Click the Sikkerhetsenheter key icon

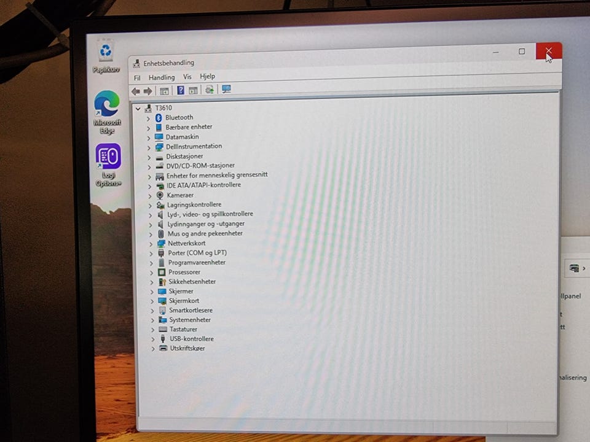[162, 282]
